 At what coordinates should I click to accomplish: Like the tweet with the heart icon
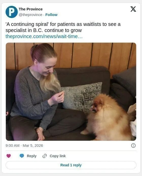pos(9,156)
